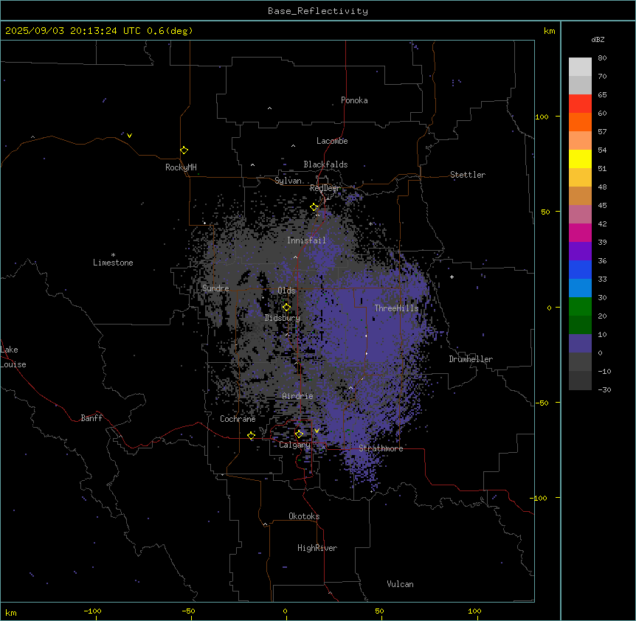This screenshot has height=621, width=636.
Task: Click the yellow diamond marker above RockyMH
Action: pyautogui.click(x=184, y=150)
